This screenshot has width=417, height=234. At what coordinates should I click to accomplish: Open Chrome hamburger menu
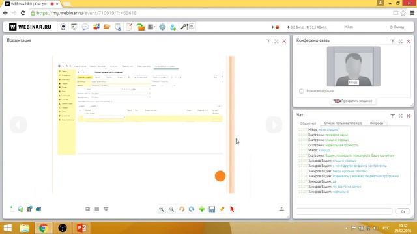[x=412, y=13]
